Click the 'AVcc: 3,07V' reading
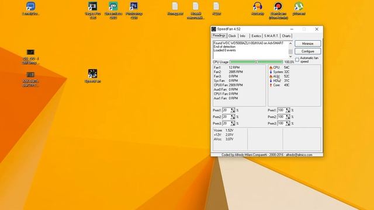Viewport: 374px width, 210px height. (x=224, y=139)
